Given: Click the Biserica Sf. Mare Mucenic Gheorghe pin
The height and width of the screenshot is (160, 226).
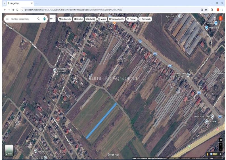Looking at the screenshot, I should tap(188, 74).
